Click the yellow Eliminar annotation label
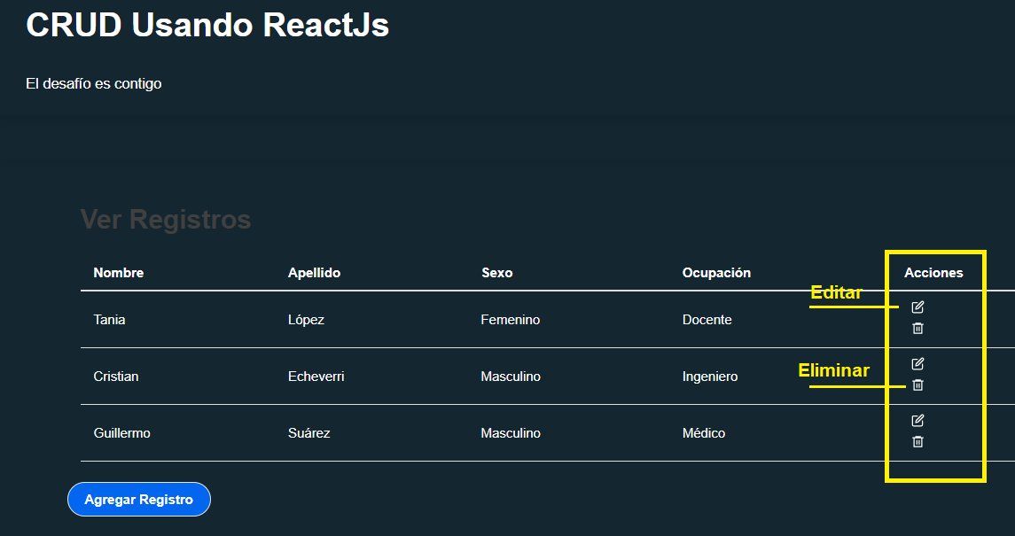The height and width of the screenshot is (536, 1015). pyautogui.click(x=833, y=370)
